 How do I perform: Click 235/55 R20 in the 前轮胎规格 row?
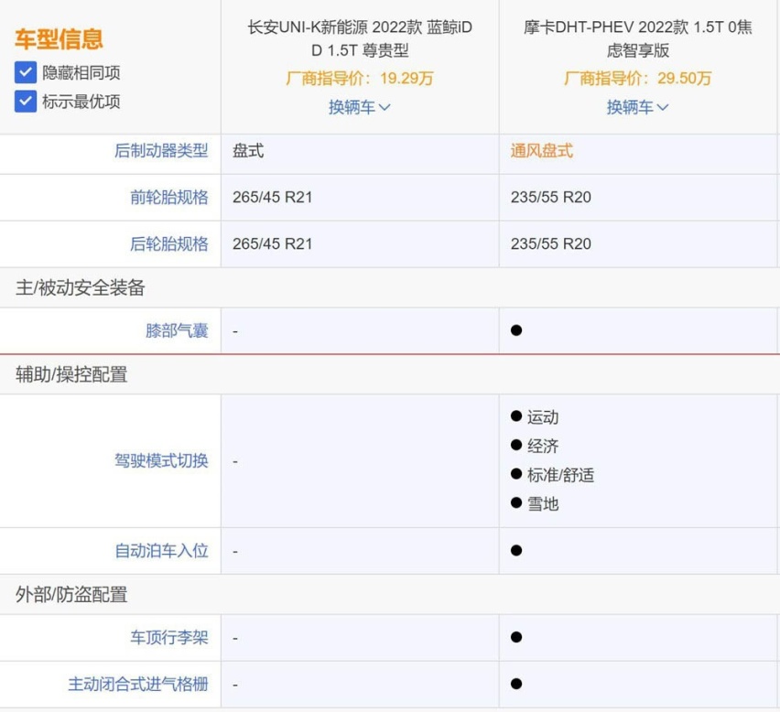pos(551,197)
